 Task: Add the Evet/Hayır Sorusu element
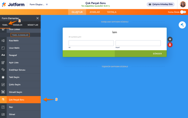pos(24,70)
